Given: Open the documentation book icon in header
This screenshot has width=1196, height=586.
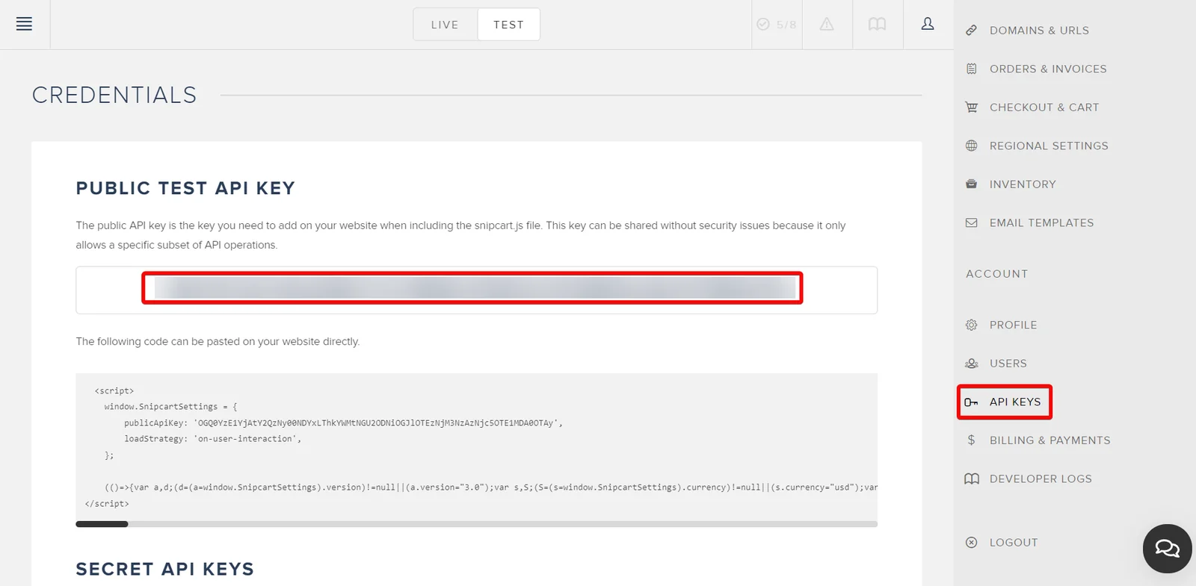Looking at the screenshot, I should (x=877, y=24).
